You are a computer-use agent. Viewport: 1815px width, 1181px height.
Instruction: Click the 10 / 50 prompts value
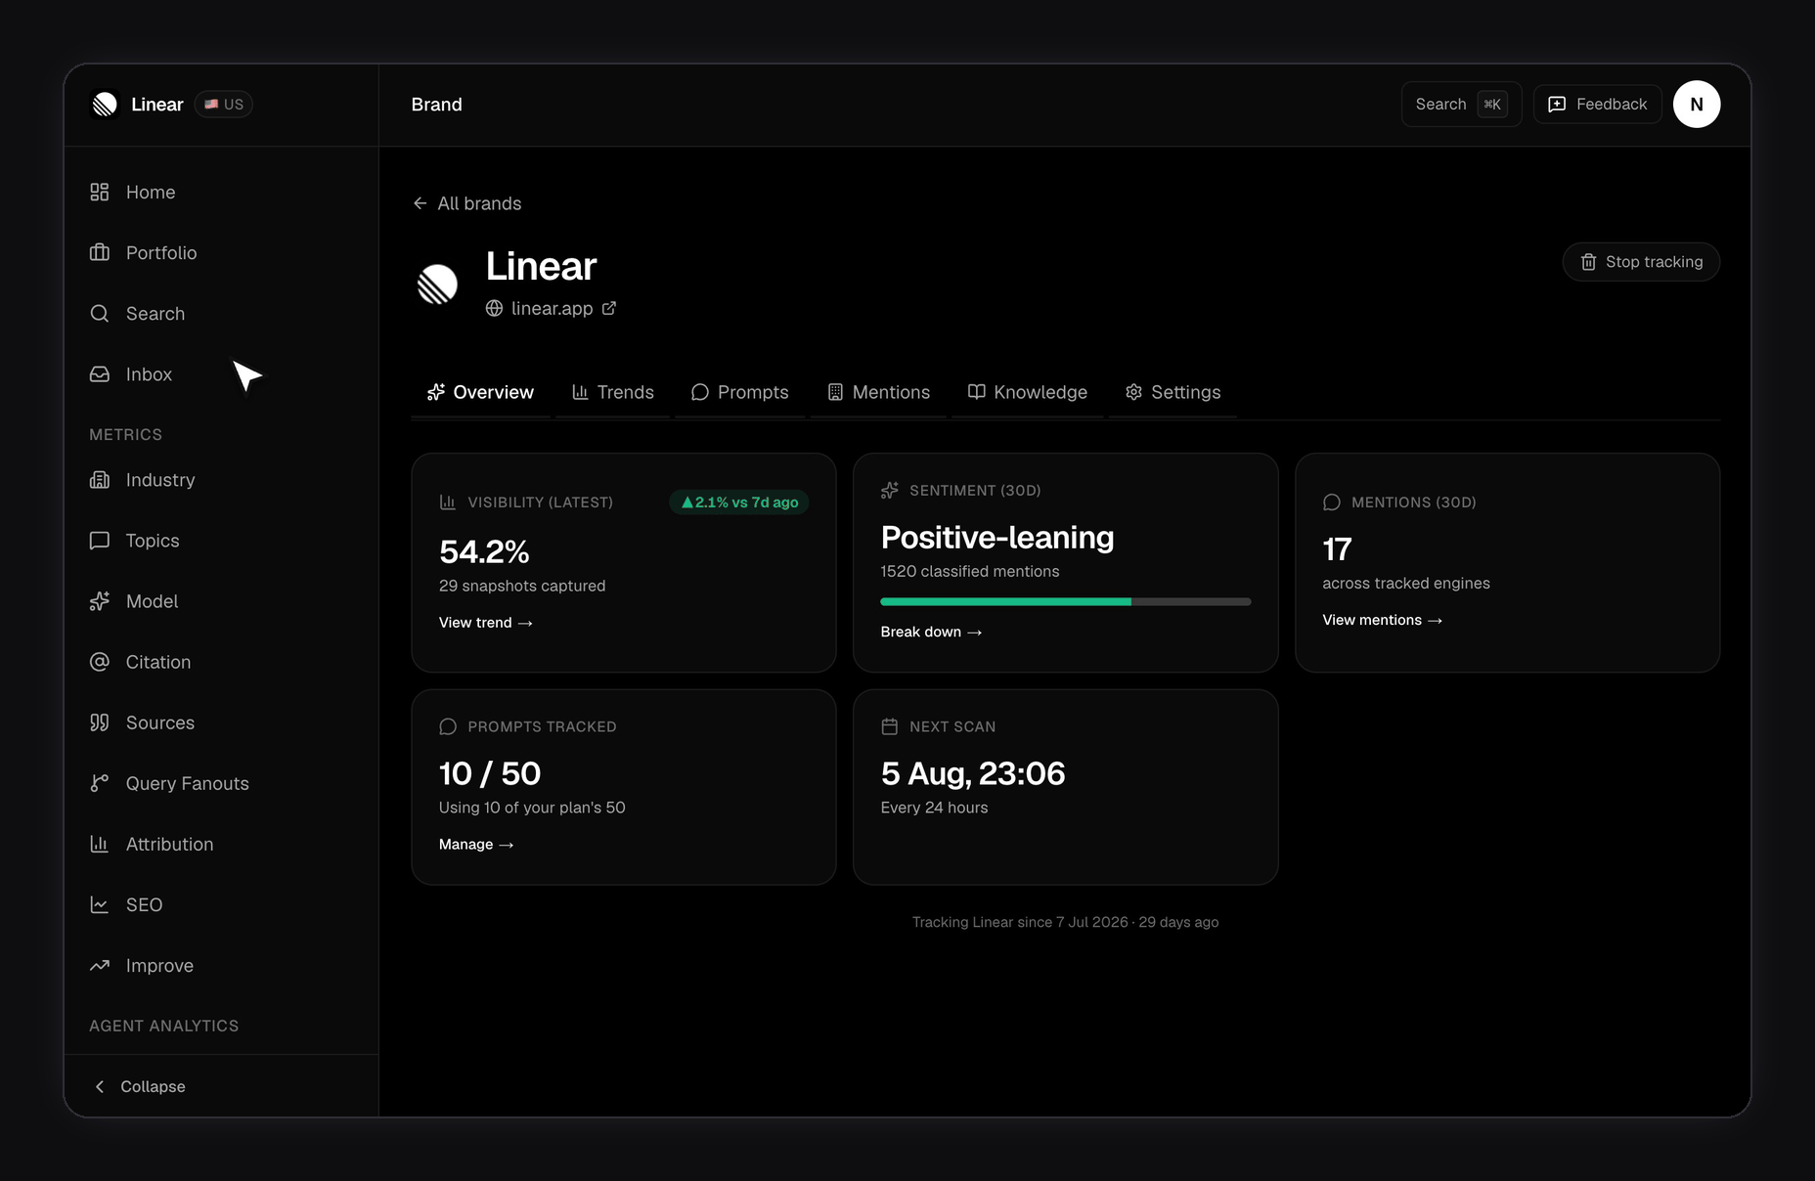pos(490,774)
